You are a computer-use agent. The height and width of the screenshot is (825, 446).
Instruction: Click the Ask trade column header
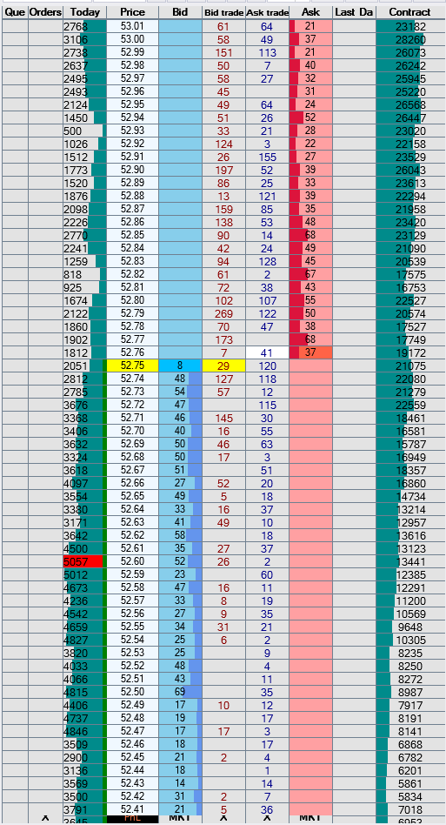pos(268,12)
